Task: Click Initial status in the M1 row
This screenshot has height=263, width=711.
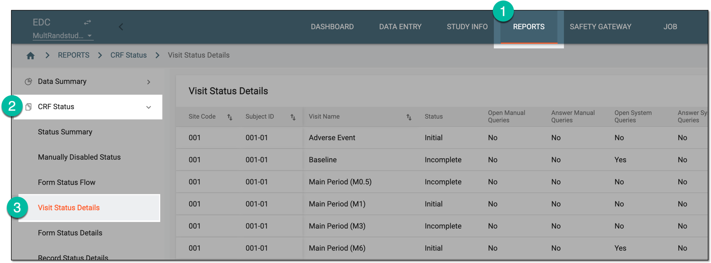Action: (434, 204)
